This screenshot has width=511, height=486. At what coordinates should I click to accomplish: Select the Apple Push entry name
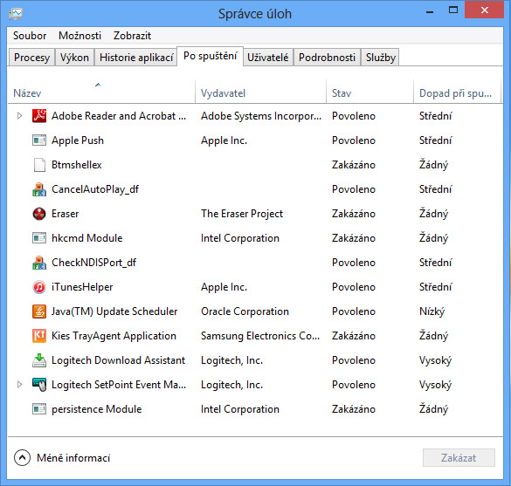[x=78, y=140]
